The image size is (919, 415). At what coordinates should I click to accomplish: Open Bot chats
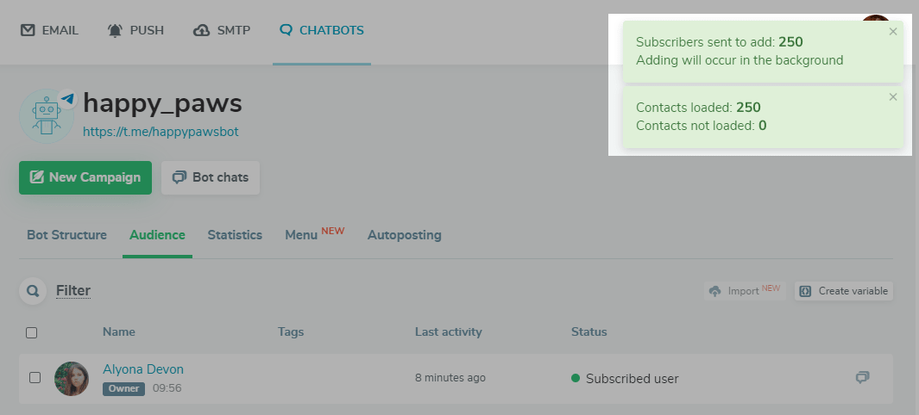click(211, 177)
